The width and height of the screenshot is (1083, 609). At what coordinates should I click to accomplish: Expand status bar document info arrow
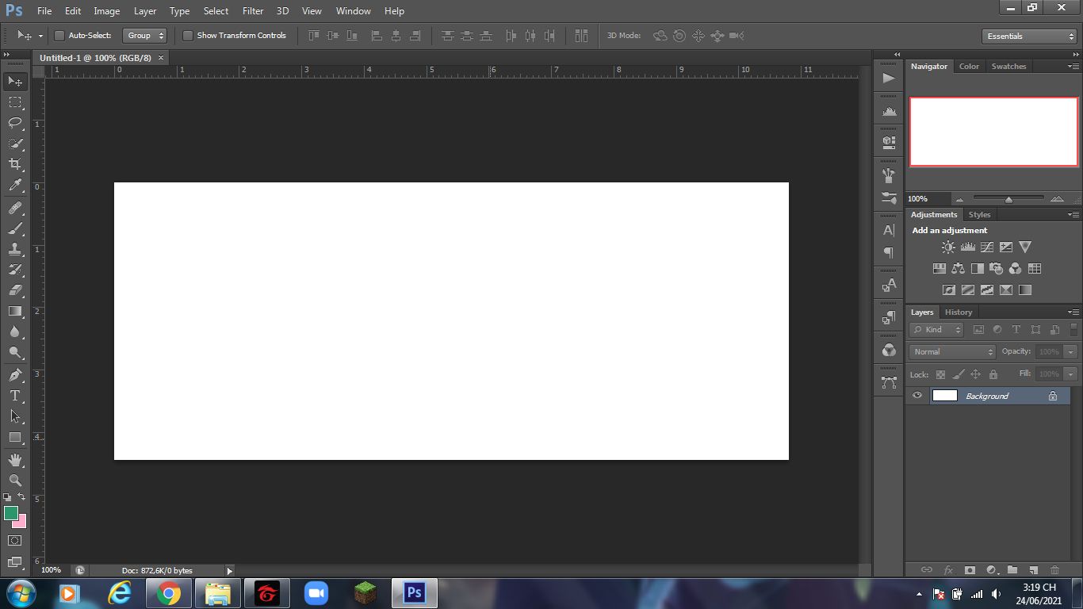click(230, 571)
